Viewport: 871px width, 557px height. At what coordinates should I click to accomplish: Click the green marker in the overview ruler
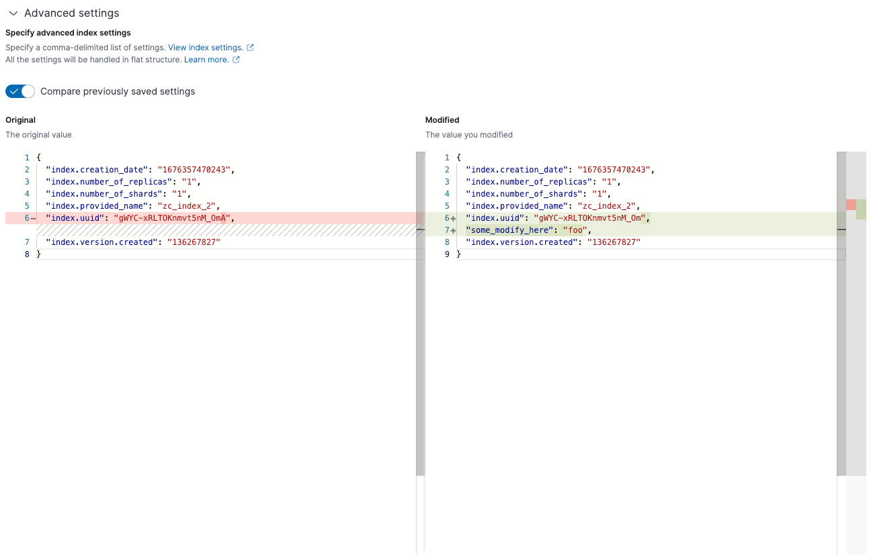click(x=862, y=209)
